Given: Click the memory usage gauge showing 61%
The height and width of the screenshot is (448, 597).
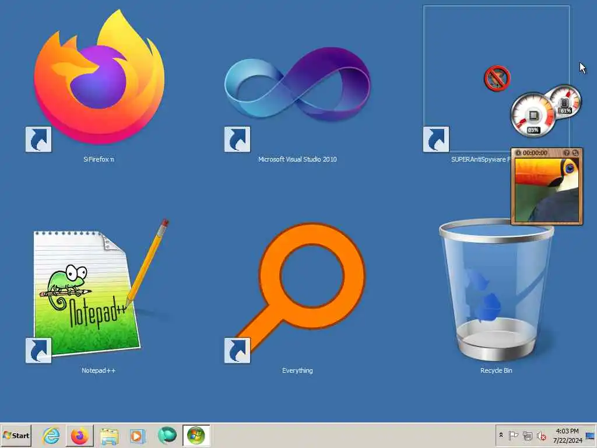Looking at the screenshot, I should coord(565,101).
